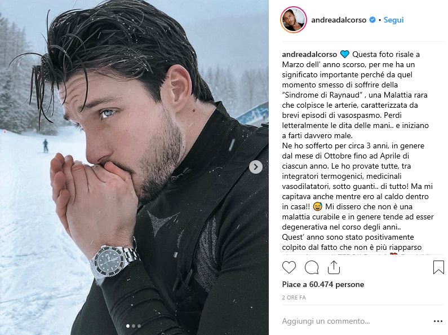Select the second carousel dot indicator
The height and width of the screenshot is (335, 448).
[132, 326]
